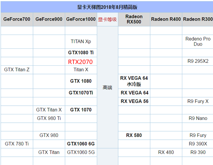Click the GTX 1070 cell
213x165 pixels.
[81, 110]
